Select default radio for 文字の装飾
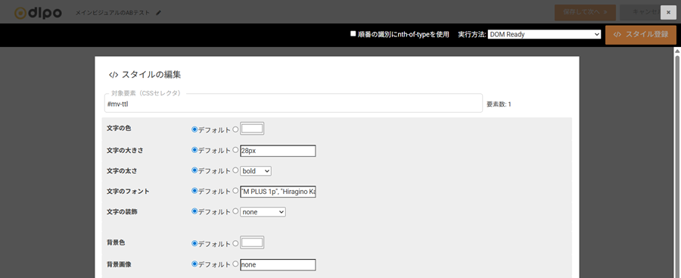Image resolution: width=681 pixels, height=278 pixels. (194, 211)
